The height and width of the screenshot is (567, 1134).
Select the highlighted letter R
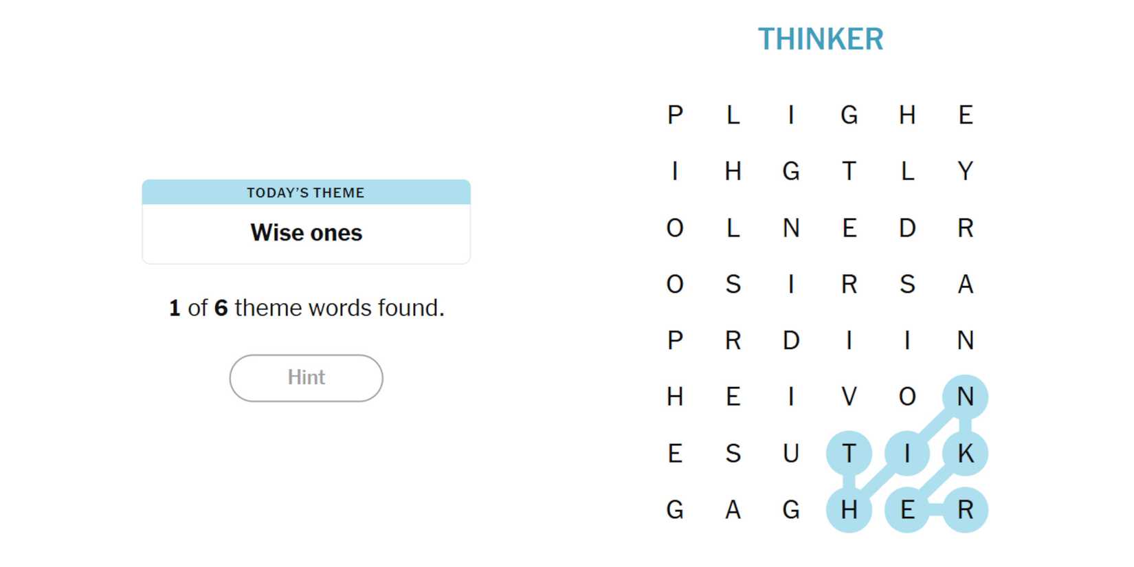pos(965,510)
